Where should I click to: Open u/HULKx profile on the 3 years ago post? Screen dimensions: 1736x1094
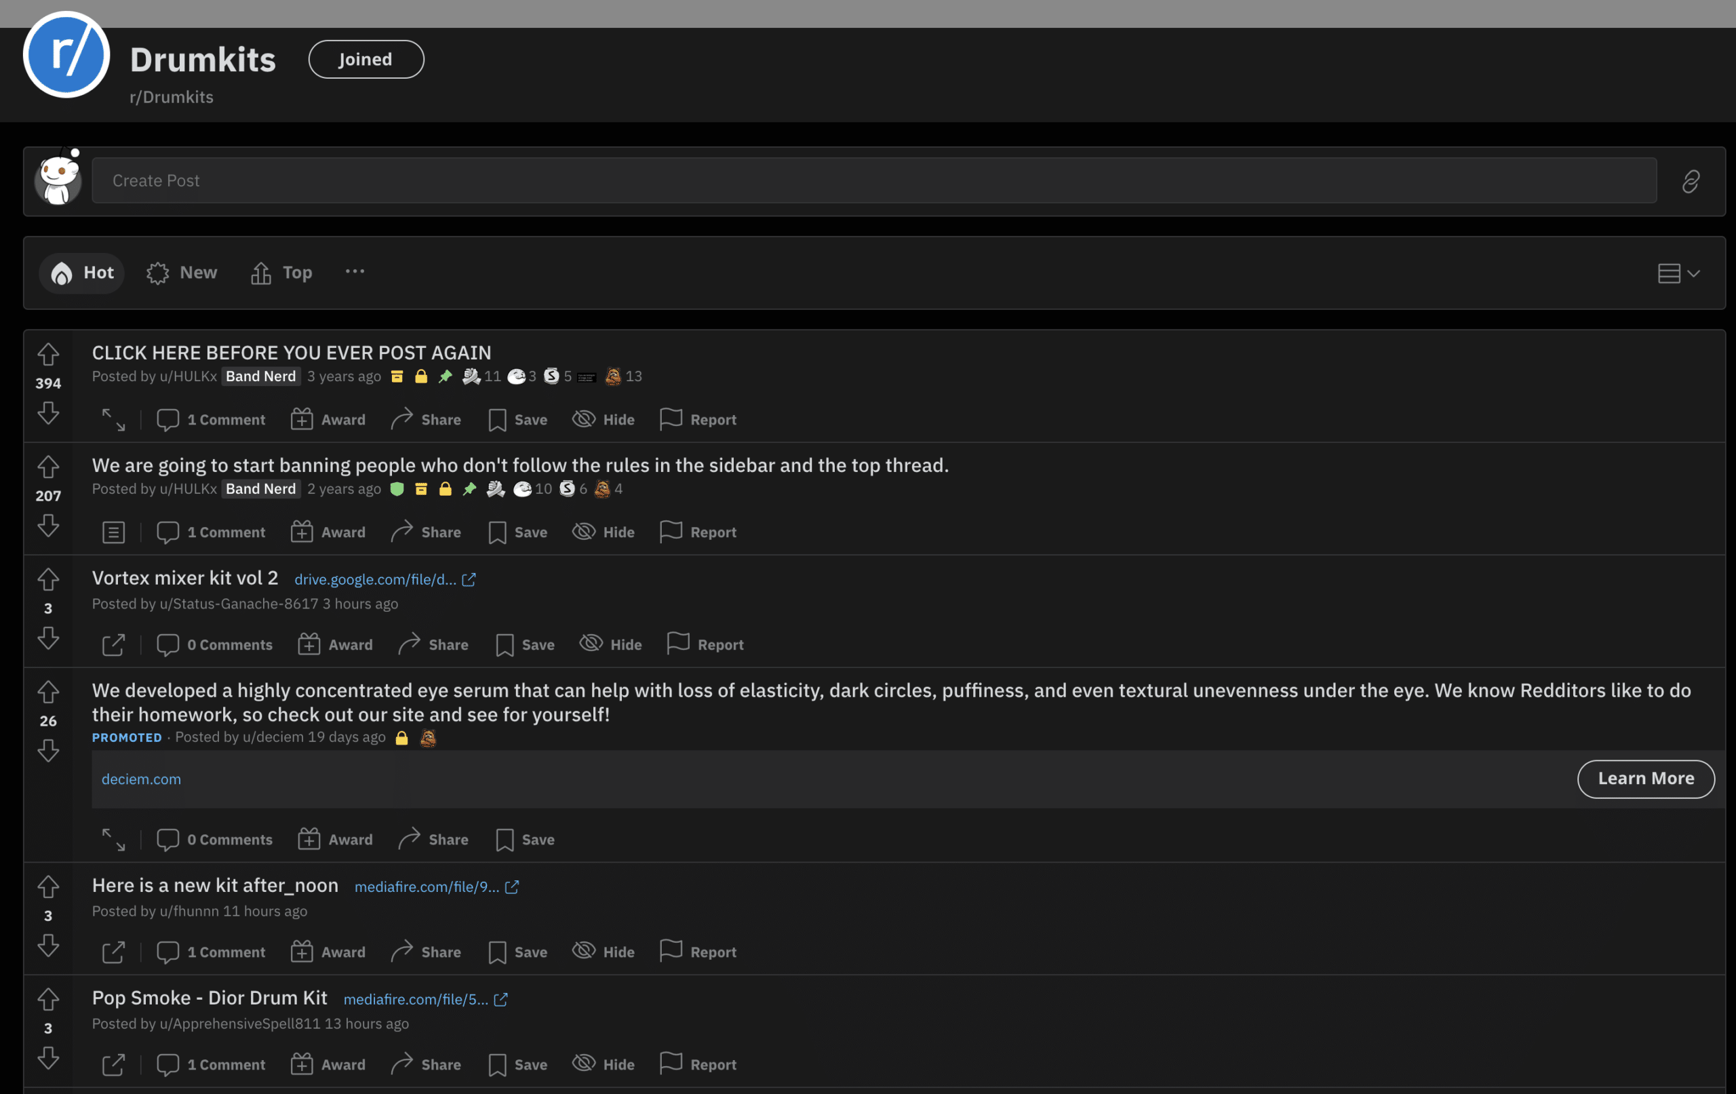[188, 376]
